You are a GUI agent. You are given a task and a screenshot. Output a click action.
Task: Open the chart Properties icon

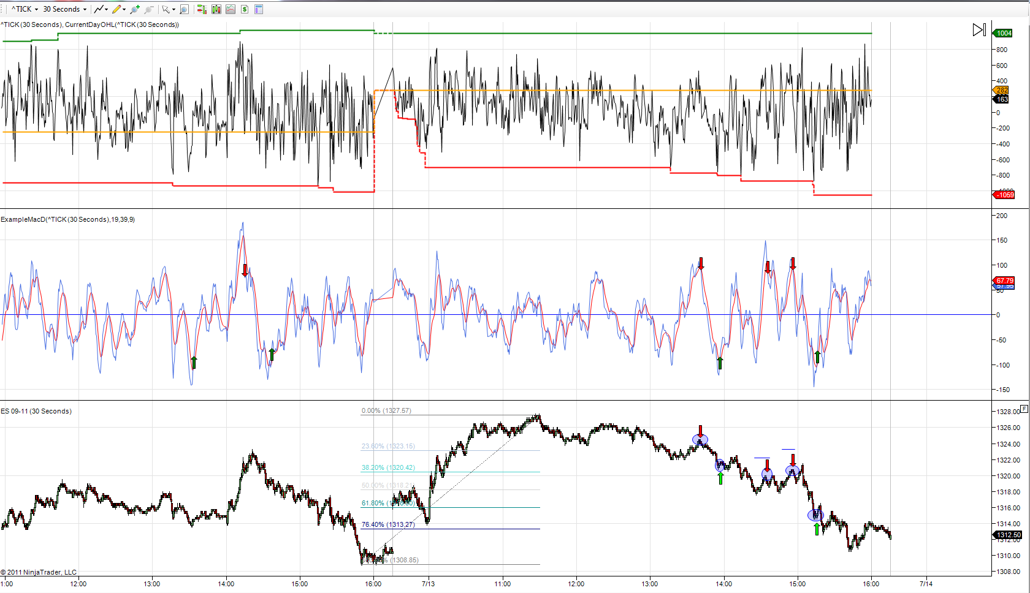[259, 9]
